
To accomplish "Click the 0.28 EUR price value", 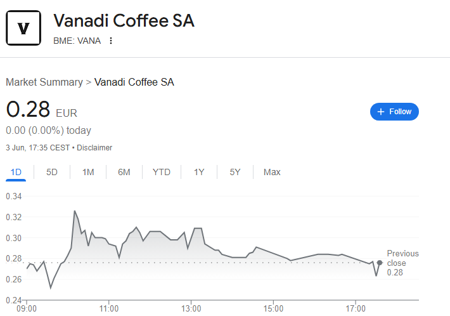I will (29, 109).
